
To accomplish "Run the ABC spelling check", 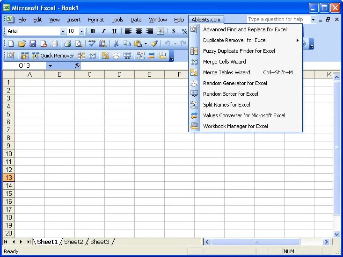I will [x=92, y=43].
